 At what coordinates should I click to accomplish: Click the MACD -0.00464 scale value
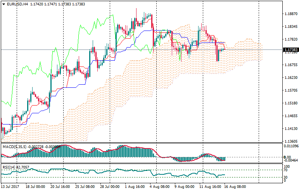point(291,160)
